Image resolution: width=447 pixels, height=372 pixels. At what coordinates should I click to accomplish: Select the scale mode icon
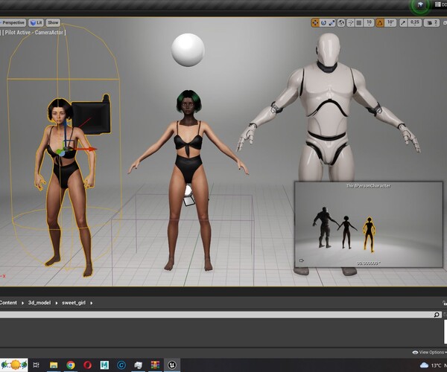332,23
